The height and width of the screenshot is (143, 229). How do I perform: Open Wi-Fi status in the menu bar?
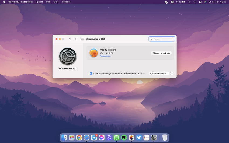195,2
